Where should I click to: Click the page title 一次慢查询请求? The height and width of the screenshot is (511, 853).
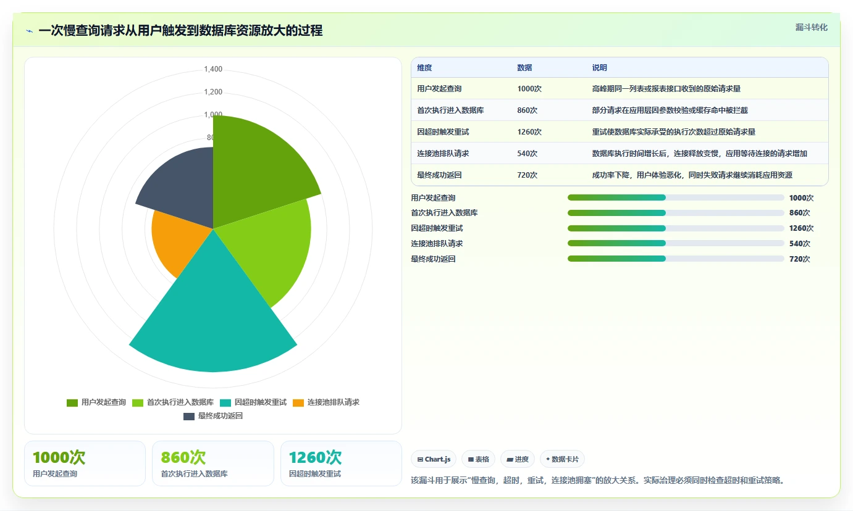coord(180,31)
